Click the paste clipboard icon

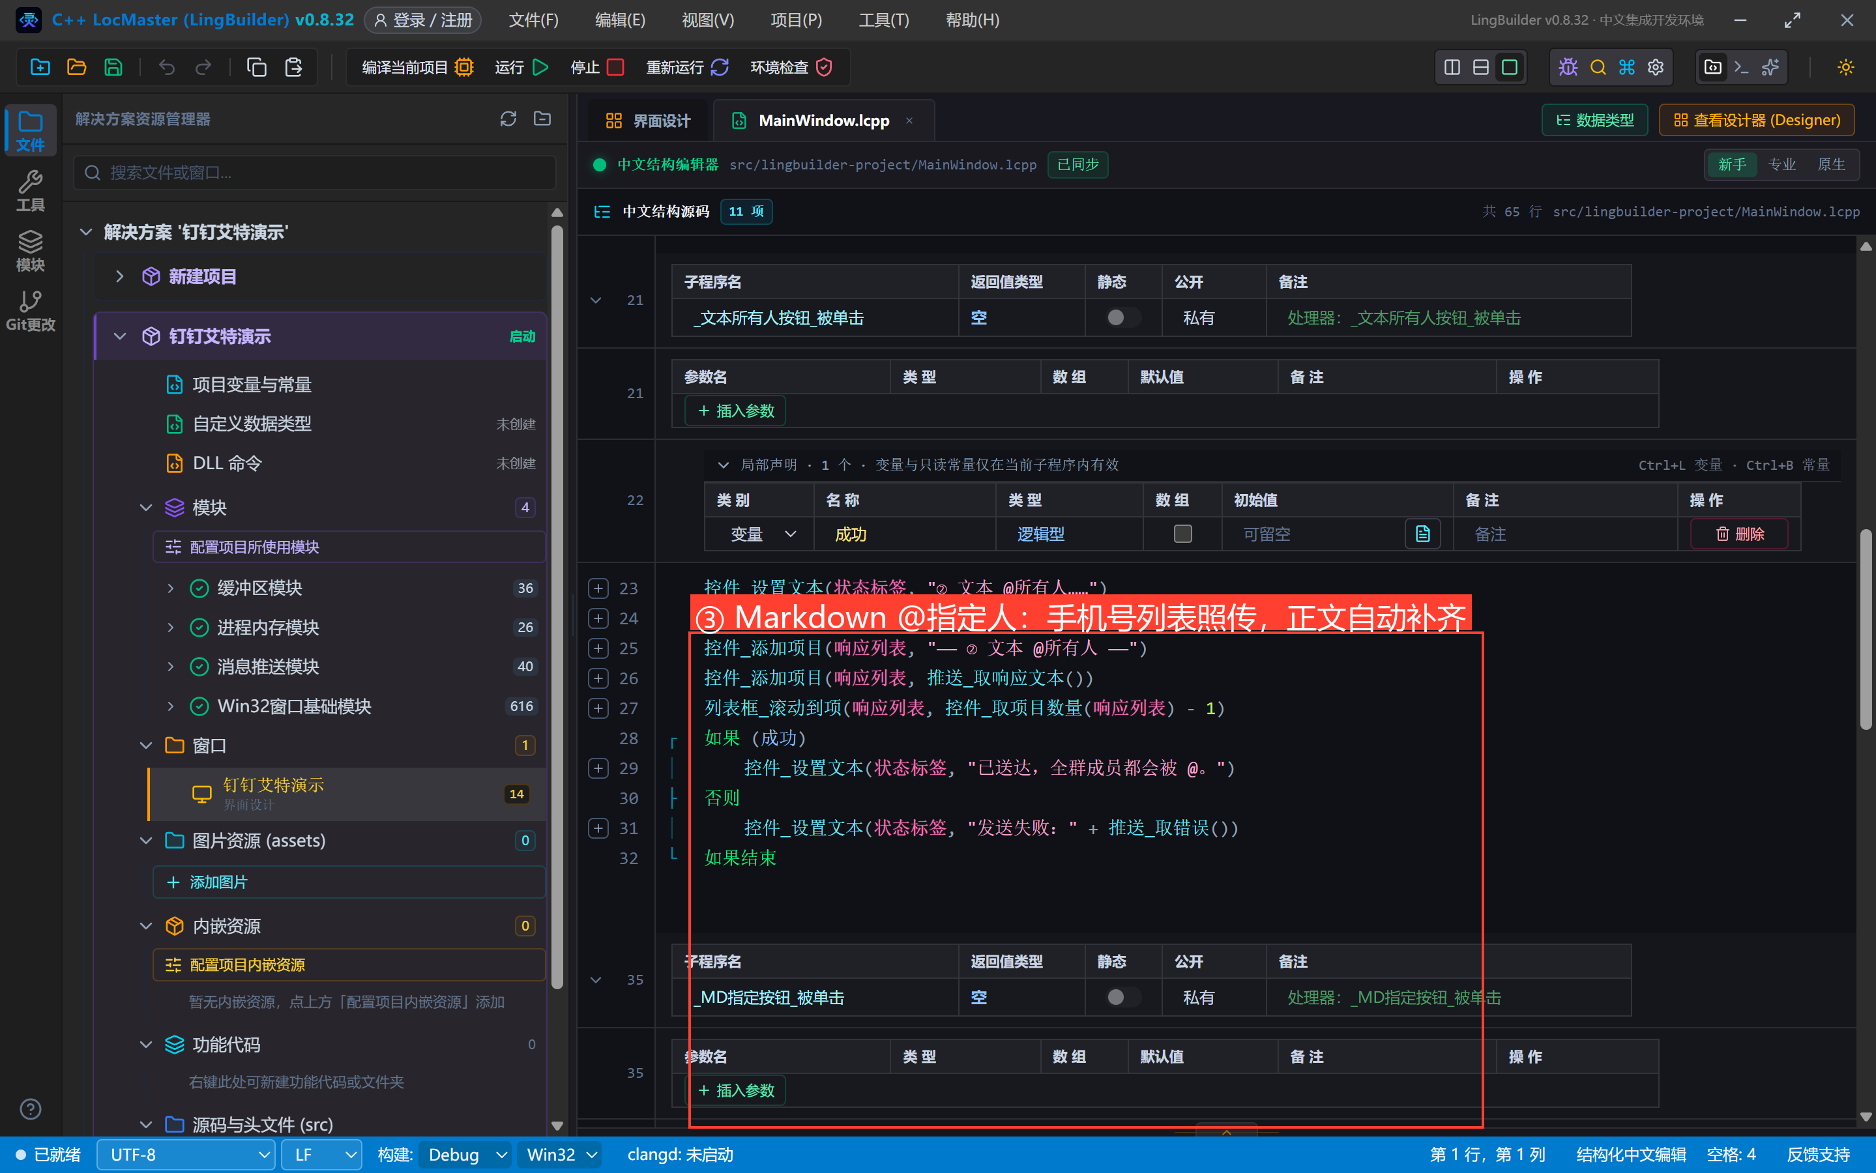[x=293, y=68]
